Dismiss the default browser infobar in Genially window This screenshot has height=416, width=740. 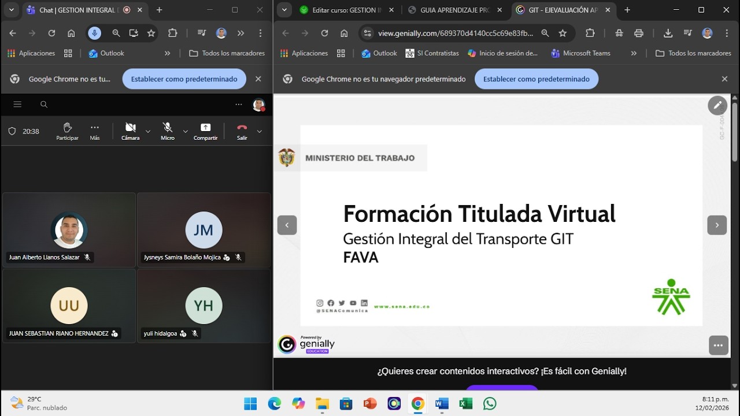(724, 79)
